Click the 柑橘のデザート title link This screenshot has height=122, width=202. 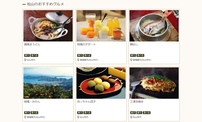click(x=86, y=45)
